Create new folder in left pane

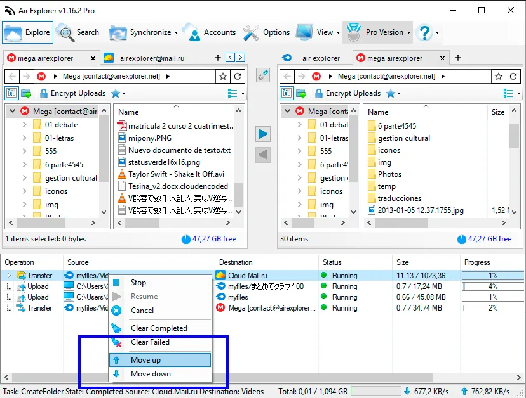26,93
